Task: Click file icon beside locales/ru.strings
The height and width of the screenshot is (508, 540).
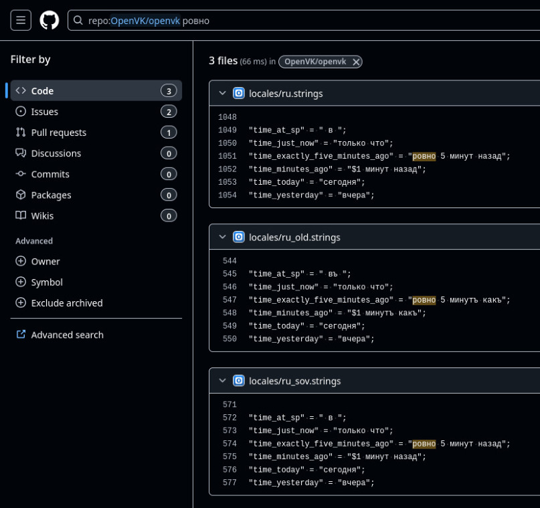Action: (x=239, y=93)
